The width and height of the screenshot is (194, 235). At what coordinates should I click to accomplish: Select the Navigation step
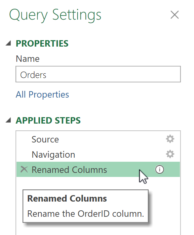point(98,154)
